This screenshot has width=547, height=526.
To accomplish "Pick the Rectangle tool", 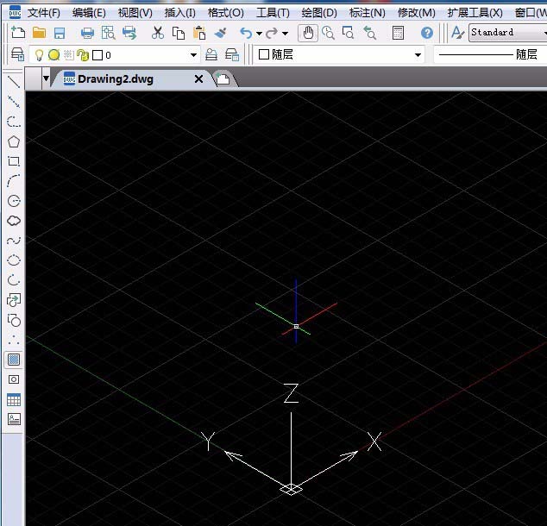I will click(14, 161).
